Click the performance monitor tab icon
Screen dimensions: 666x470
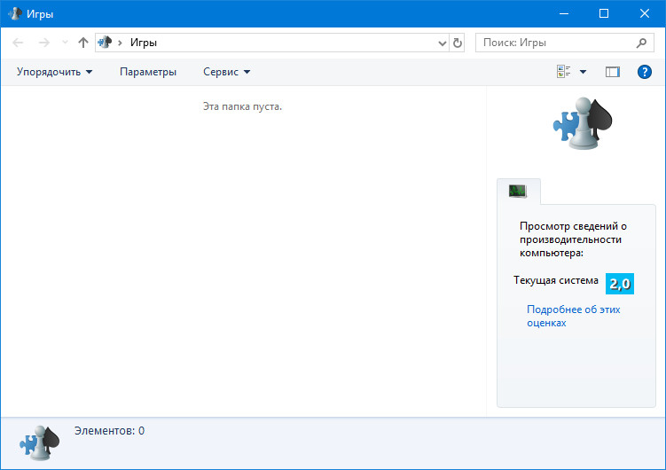click(518, 191)
